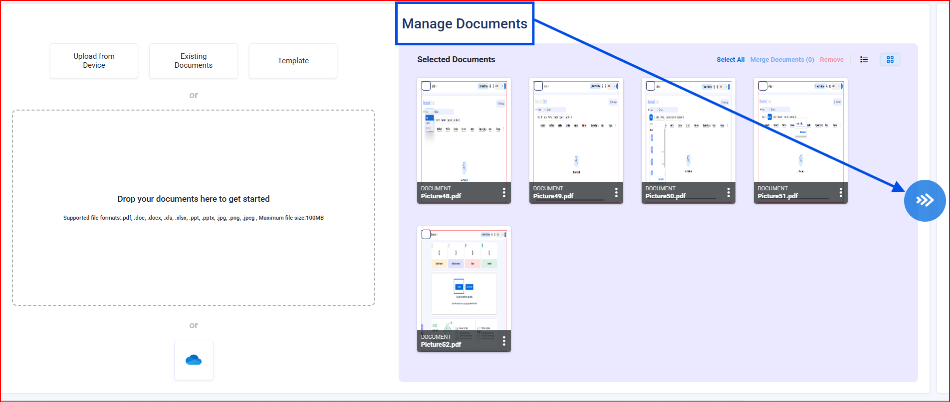Viewport: 950px width, 402px height.
Task: Open more options for Picture51.pdf
Action: click(841, 192)
